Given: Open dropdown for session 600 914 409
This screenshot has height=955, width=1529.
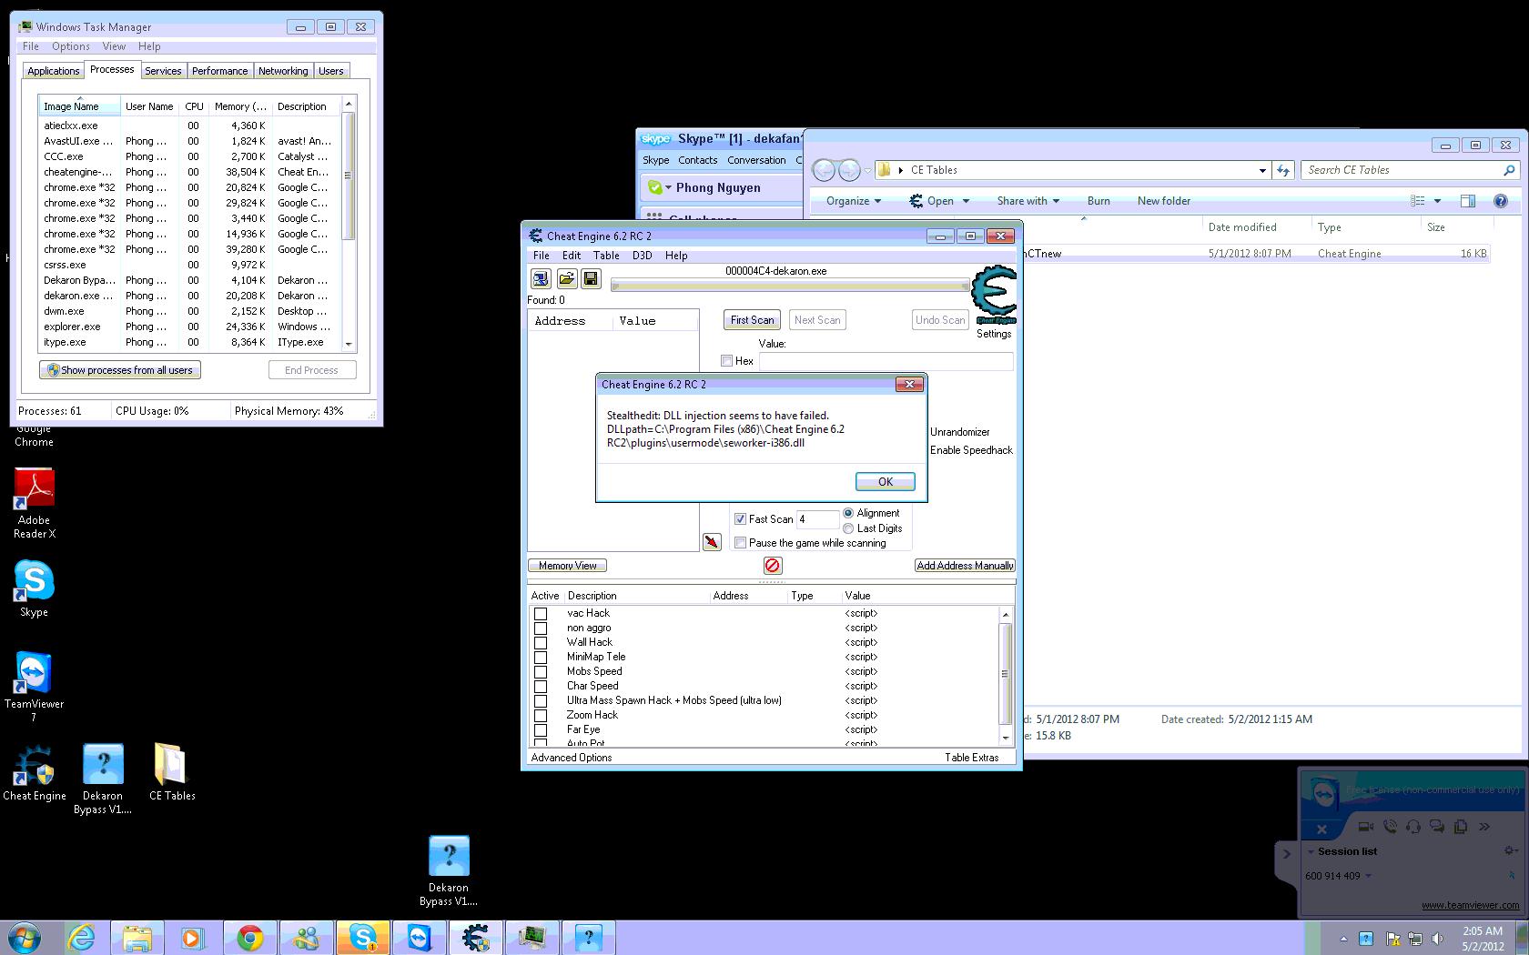Looking at the screenshot, I should click(x=1368, y=876).
